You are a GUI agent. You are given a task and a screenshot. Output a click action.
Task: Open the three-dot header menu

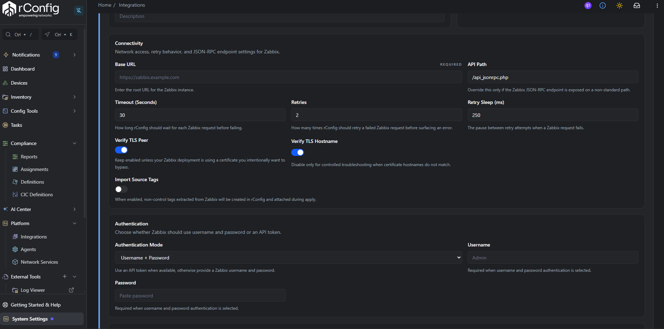click(657, 6)
